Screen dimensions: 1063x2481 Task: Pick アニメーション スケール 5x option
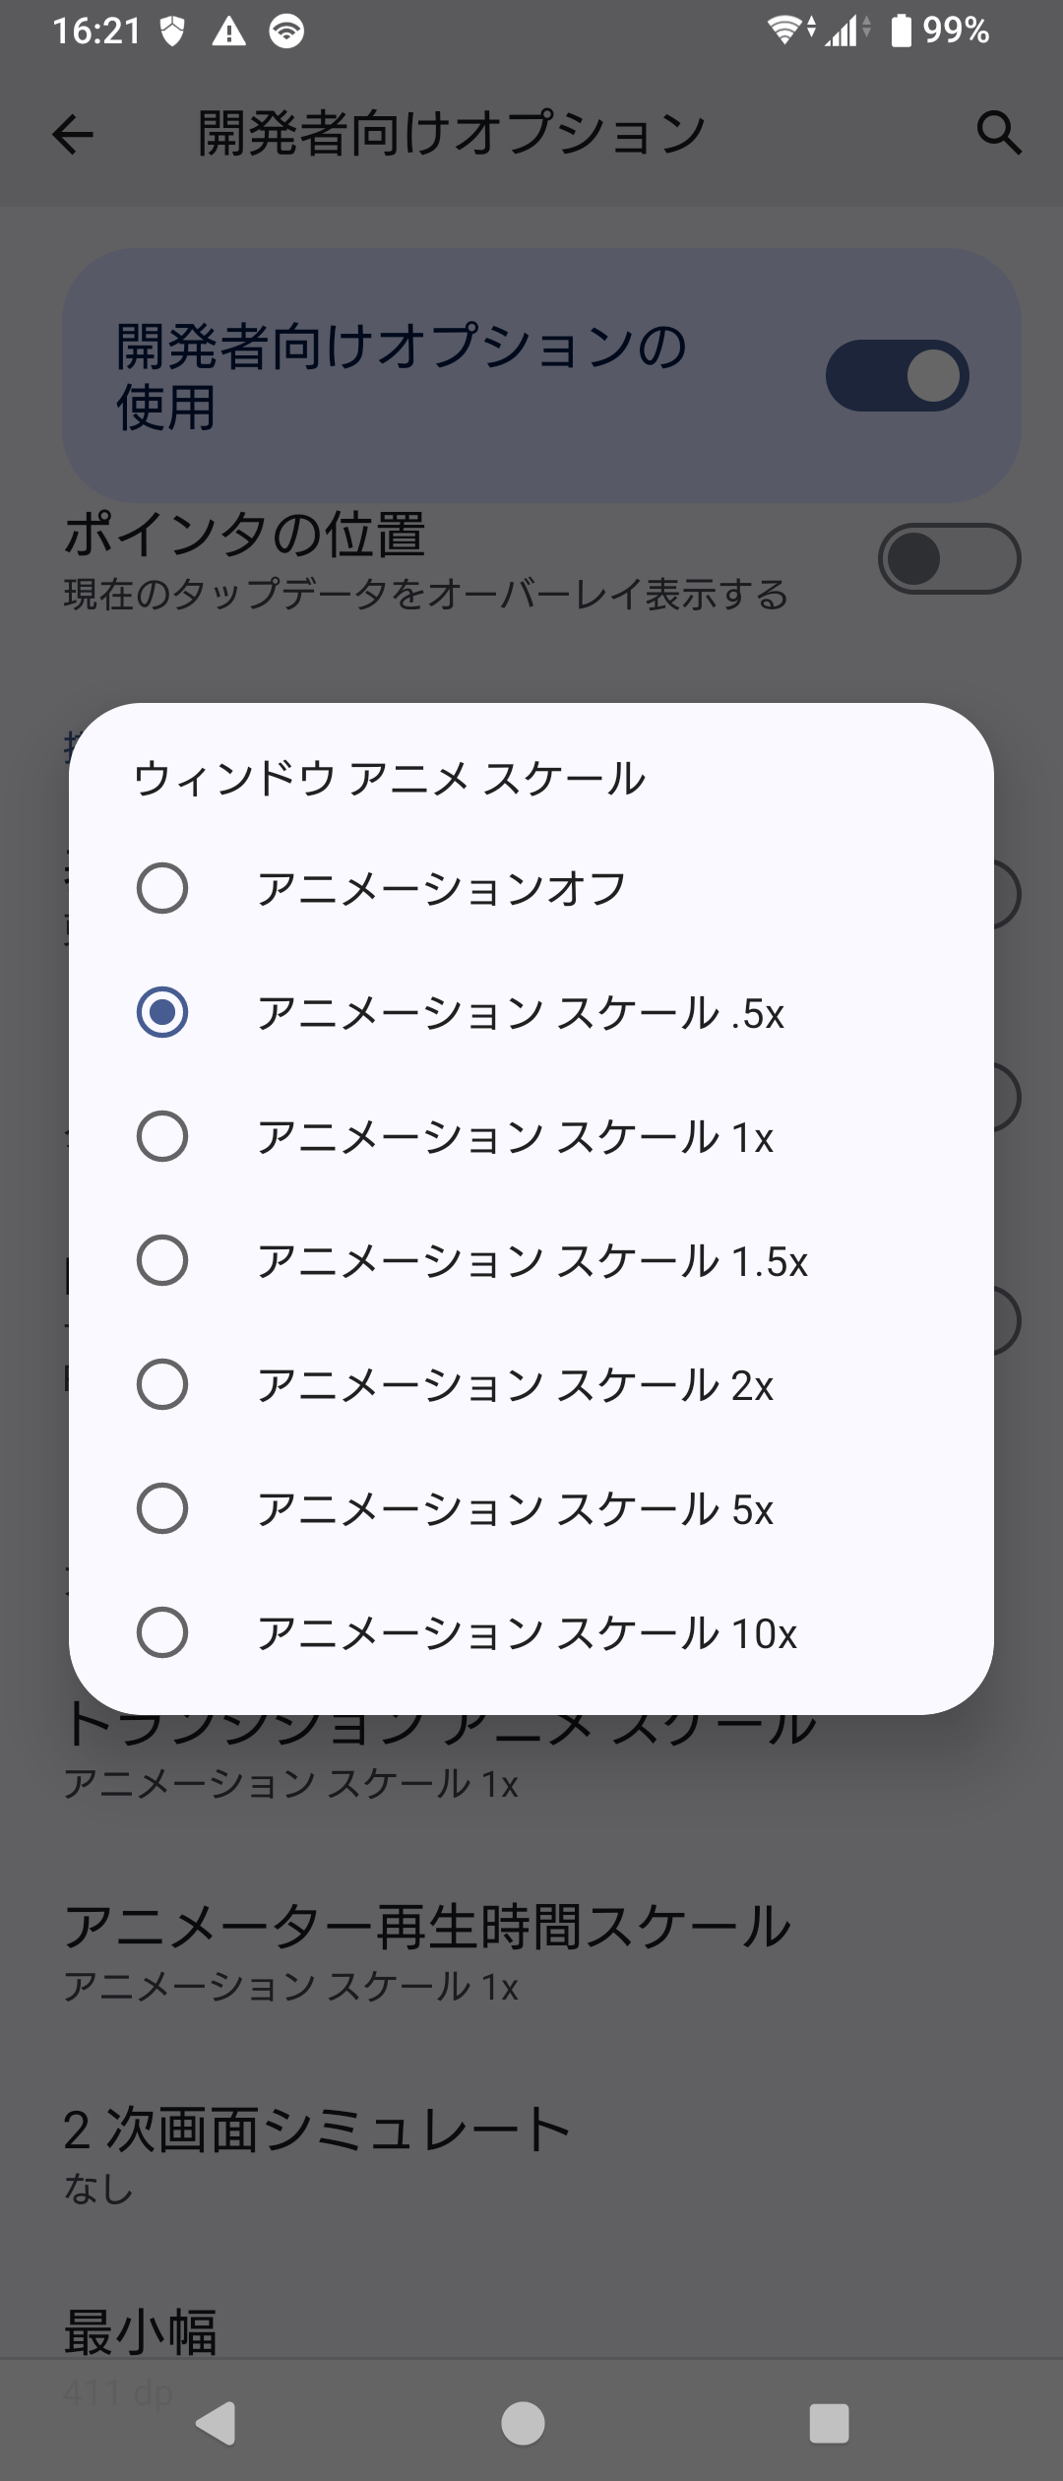(162, 1508)
